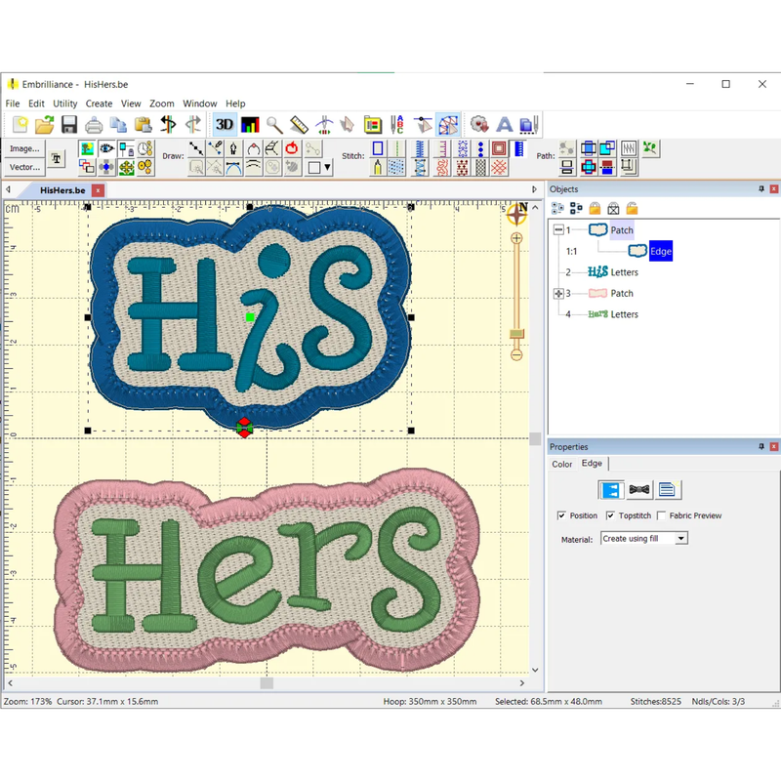The width and height of the screenshot is (781, 781).
Task: Select the first blue edge style button
Action: (x=611, y=490)
